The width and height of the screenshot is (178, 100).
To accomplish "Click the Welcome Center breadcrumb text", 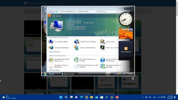I will pyautogui.click(x=83, y=11).
